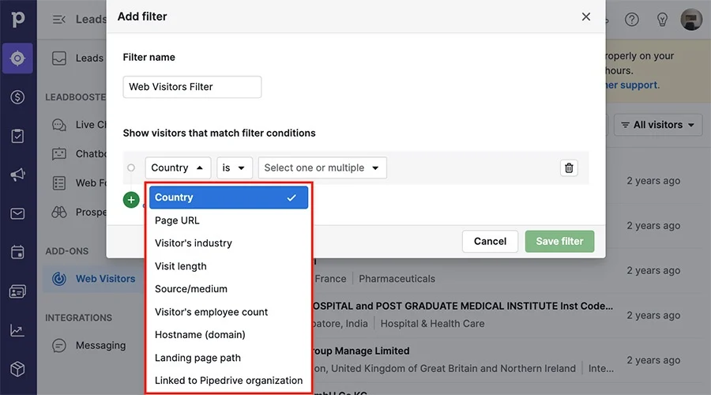The width and height of the screenshot is (711, 395).
Task: Choose Landing page path option
Action: [x=228, y=358]
